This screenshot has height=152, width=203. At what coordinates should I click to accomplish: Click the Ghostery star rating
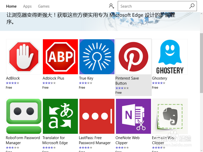tap(159, 83)
